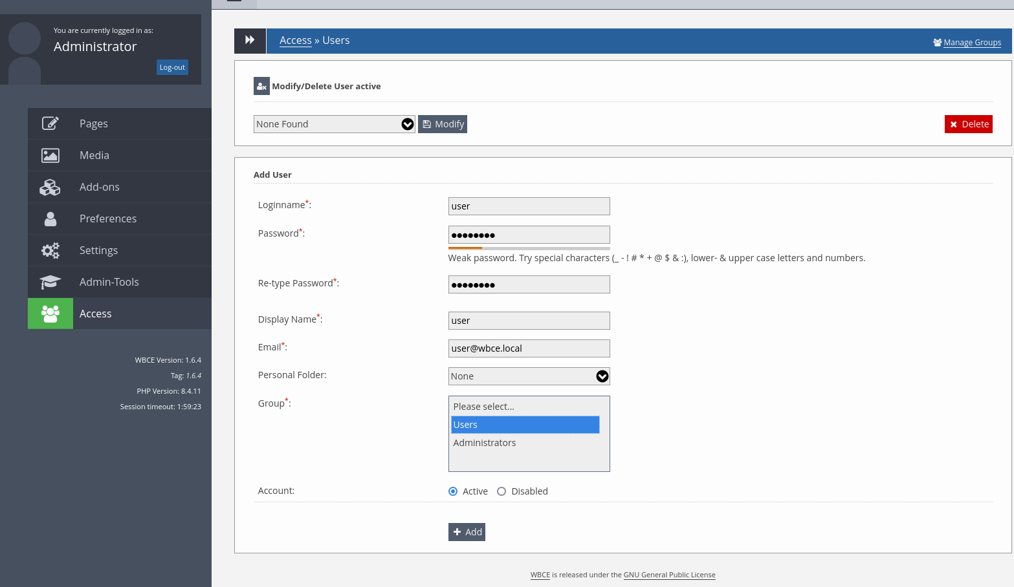This screenshot has height=587, width=1014.
Task: Click the 'Weak password' hint text
Action: pyautogui.click(x=657, y=258)
